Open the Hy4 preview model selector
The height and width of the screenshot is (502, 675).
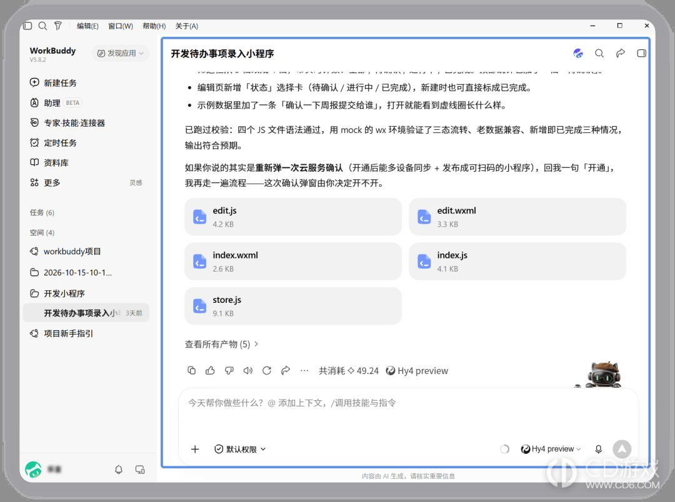tap(551, 449)
